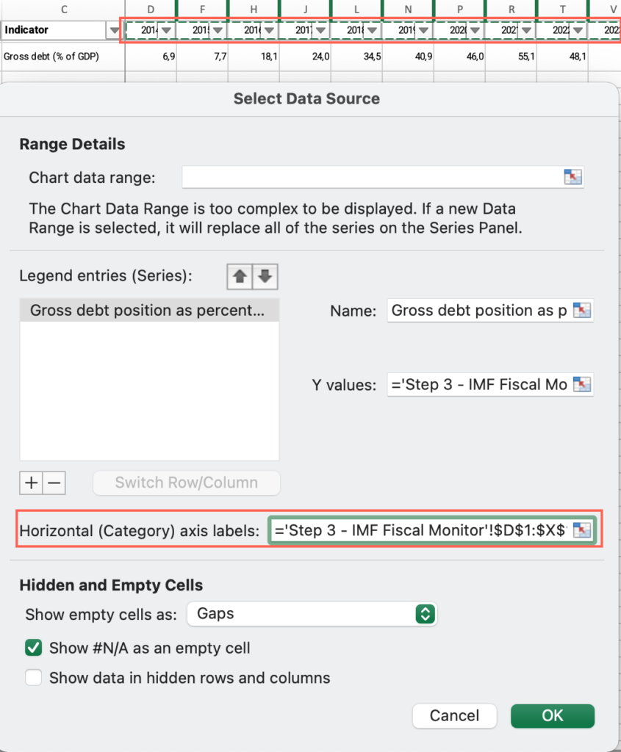Viewport: 621px width, 752px height.
Task: Open the 2018 column filter dropdown
Action: [372, 30]
